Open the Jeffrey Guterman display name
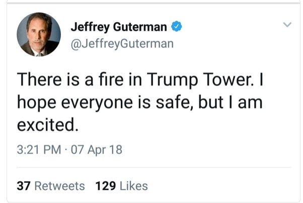This screenshot has height=203, width=303. [119, 27]
